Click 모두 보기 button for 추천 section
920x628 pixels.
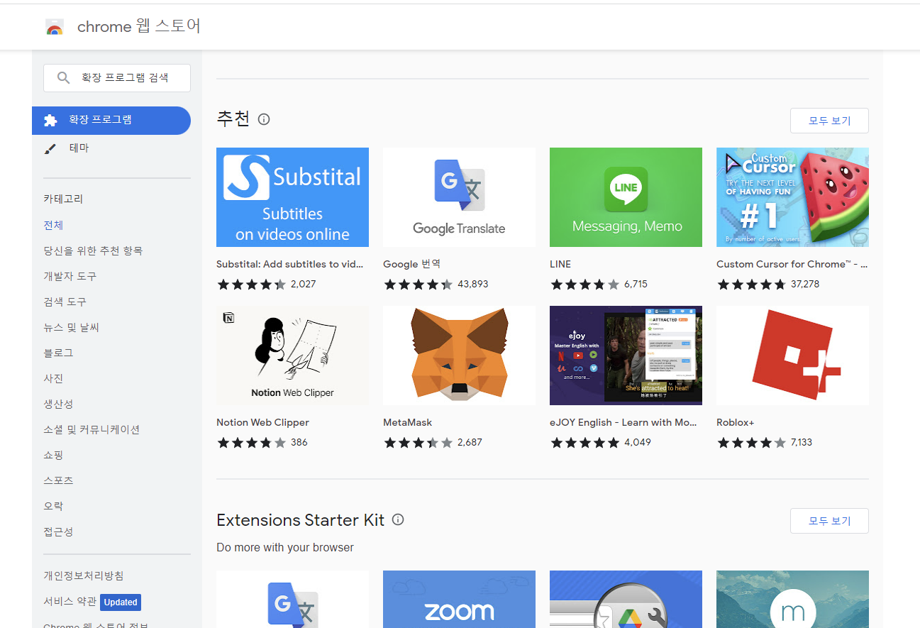point(829,121)
